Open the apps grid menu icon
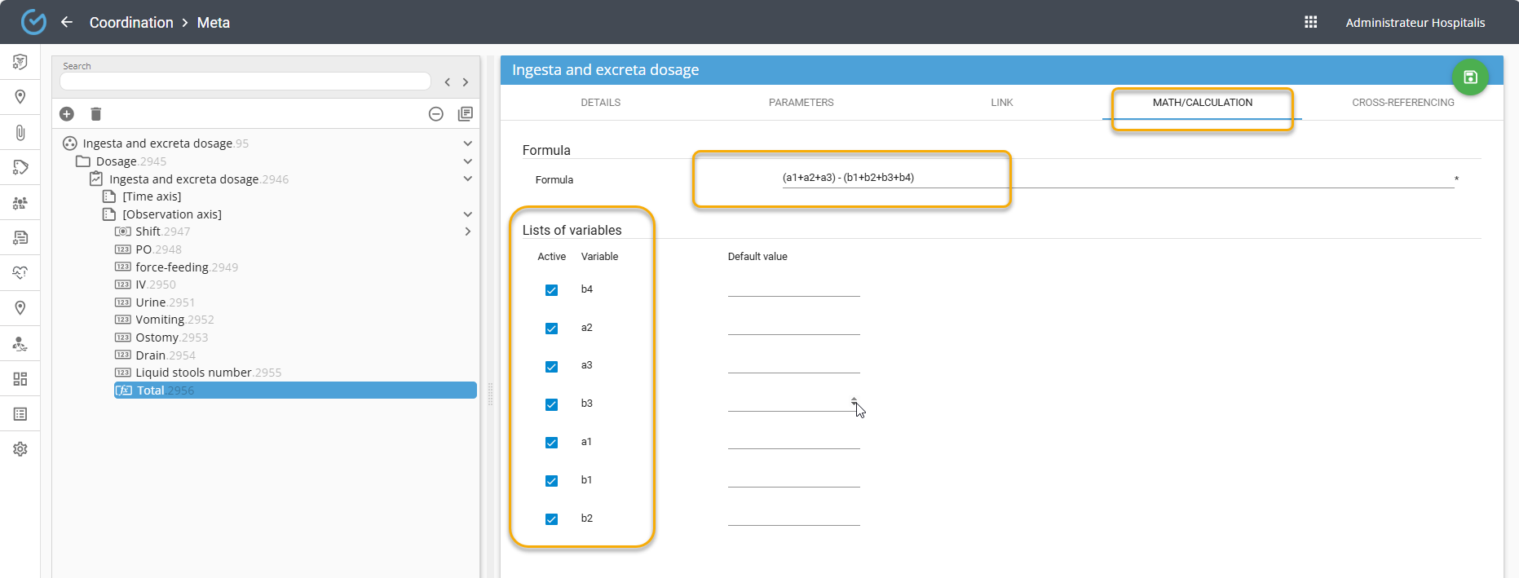This screenshot has height=578, width=1519. click(x=1311, y=22)
